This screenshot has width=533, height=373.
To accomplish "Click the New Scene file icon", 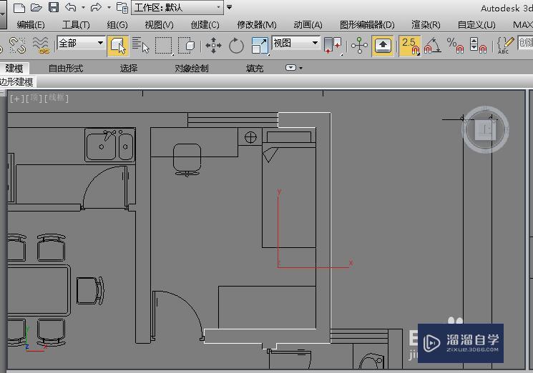I will tap(19, 7).
